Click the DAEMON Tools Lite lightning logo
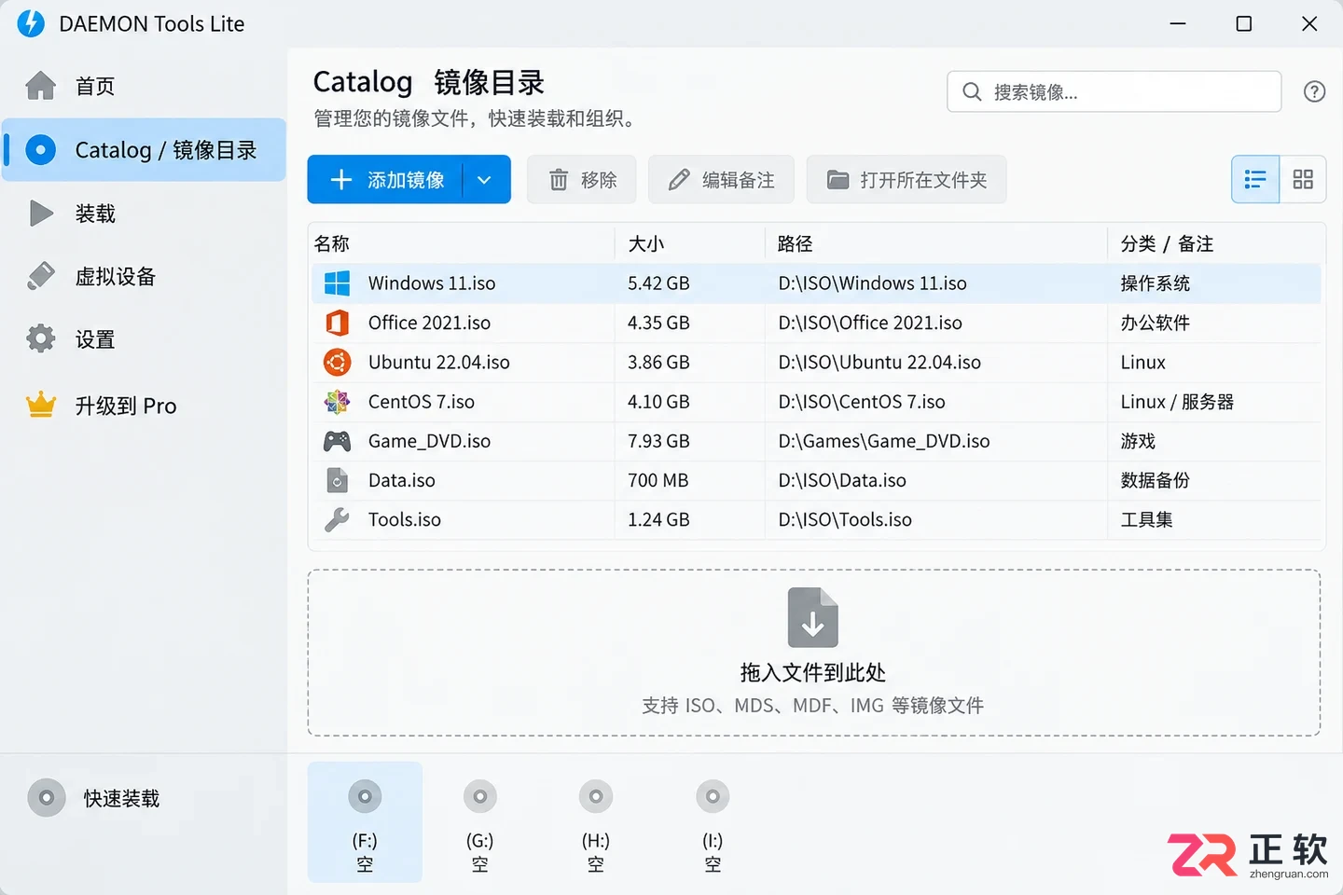This screenshot has width=1343, height=895. pos(31,23)
